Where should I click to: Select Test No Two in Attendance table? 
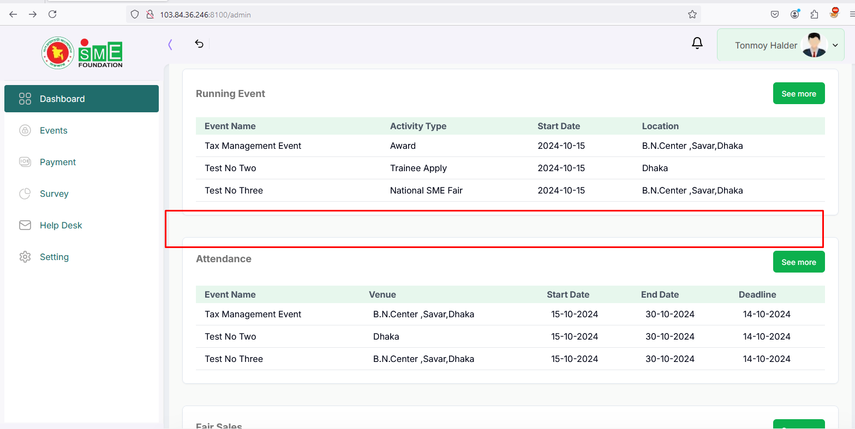pyautogui.click(x=230, y=336)
